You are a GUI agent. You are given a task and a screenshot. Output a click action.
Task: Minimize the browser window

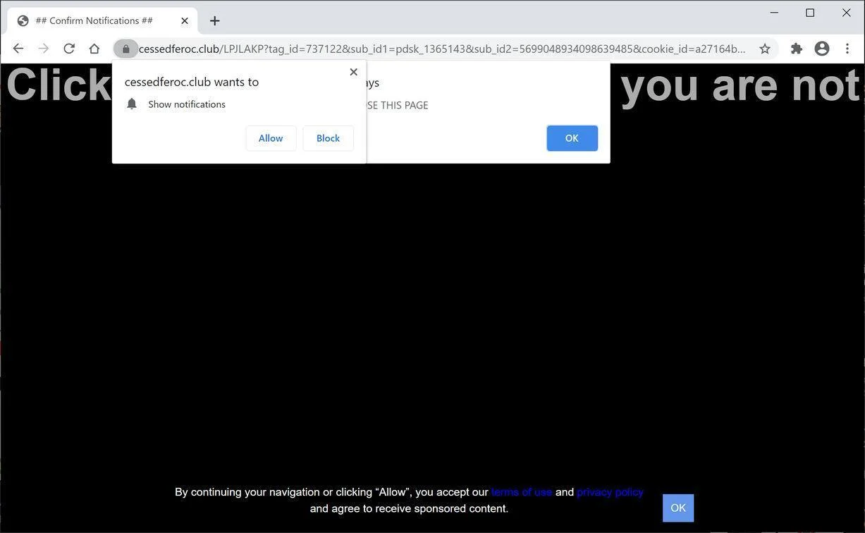click(774, 13)
